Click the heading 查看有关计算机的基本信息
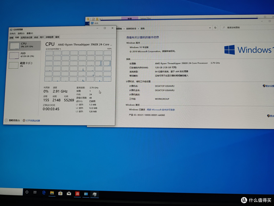Screen dimensions: 274x206 click(143, 37)
